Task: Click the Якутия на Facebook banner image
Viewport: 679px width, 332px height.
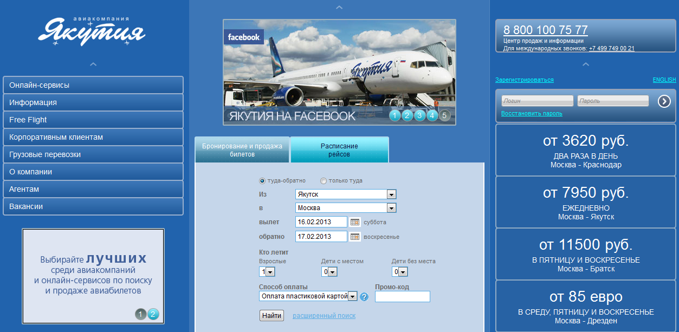Action: (339, 72)
